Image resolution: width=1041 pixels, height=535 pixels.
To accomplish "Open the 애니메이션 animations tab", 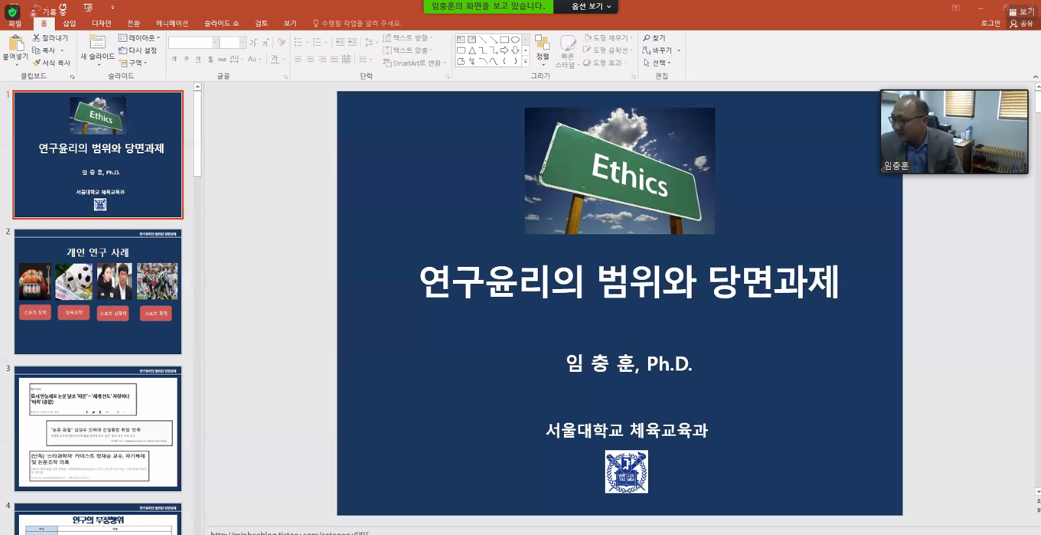I will [172, 23].
